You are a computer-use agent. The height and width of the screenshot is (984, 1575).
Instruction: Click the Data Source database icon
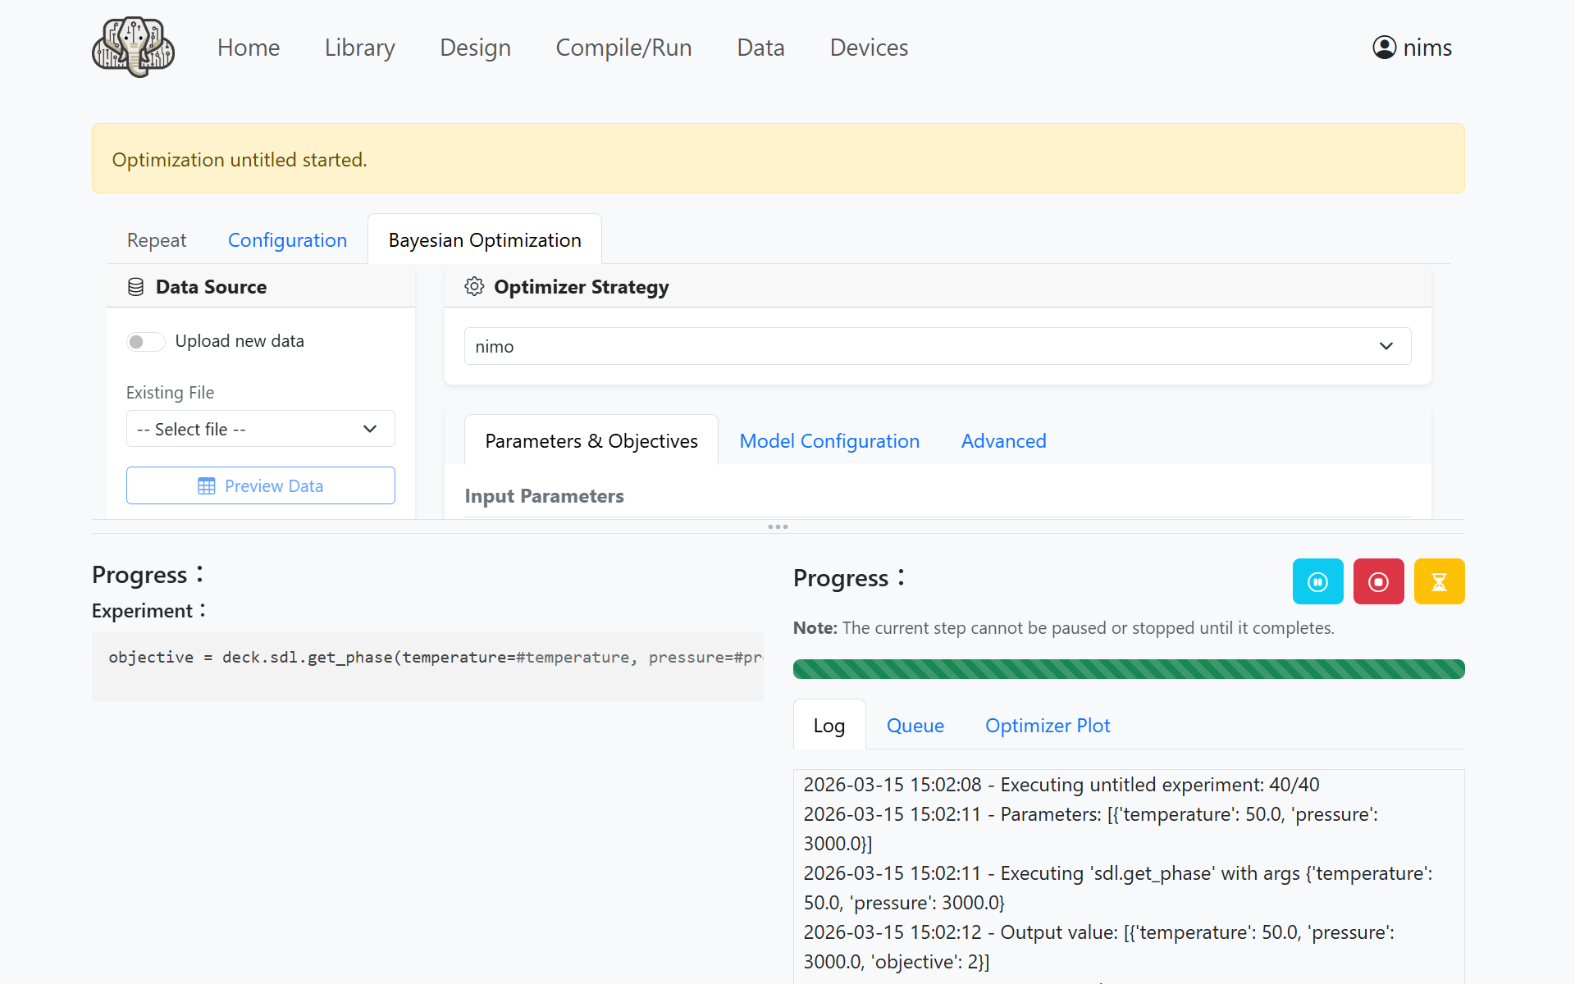[136, 287]
